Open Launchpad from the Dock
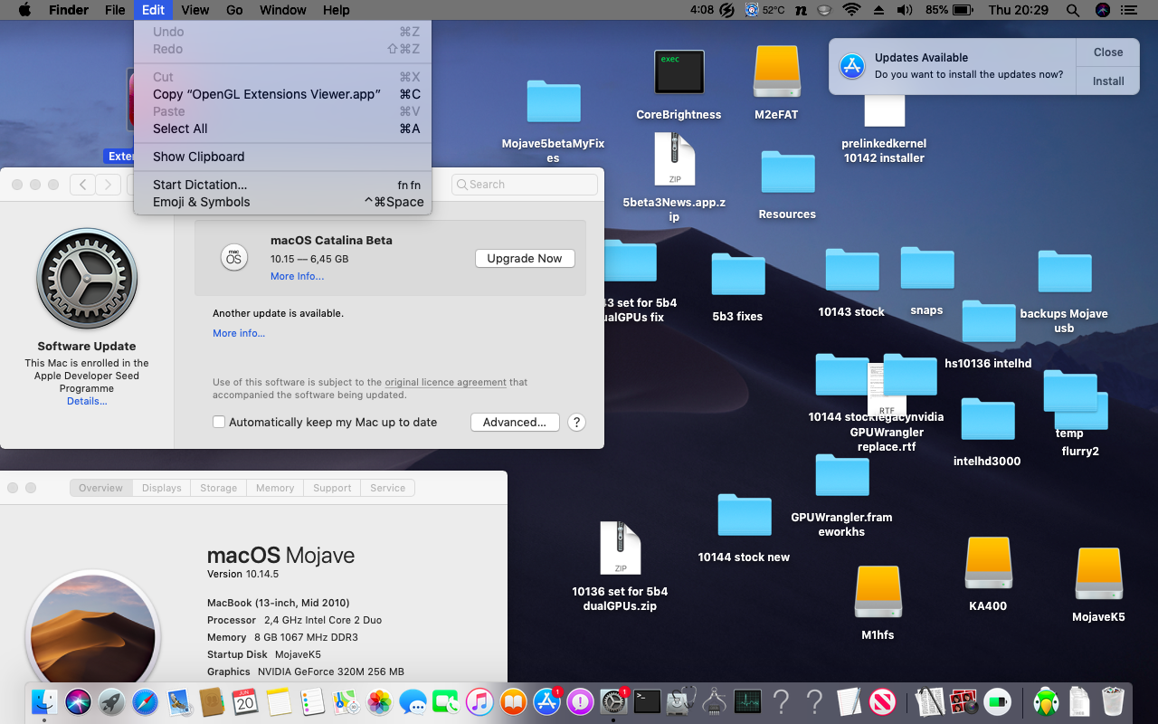Screen dimensions: 1158x724 pyautogui.click(x=111, y=701)
